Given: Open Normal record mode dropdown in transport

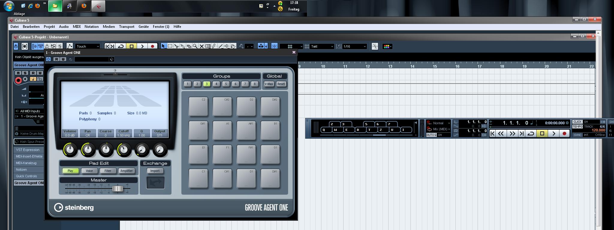Looking at the screenshot, I should coord(439,123).
